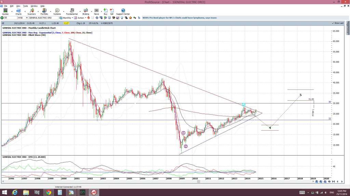Open the Edit menu
The height and width of the screenshot is (196, 350).
(12, 6)
